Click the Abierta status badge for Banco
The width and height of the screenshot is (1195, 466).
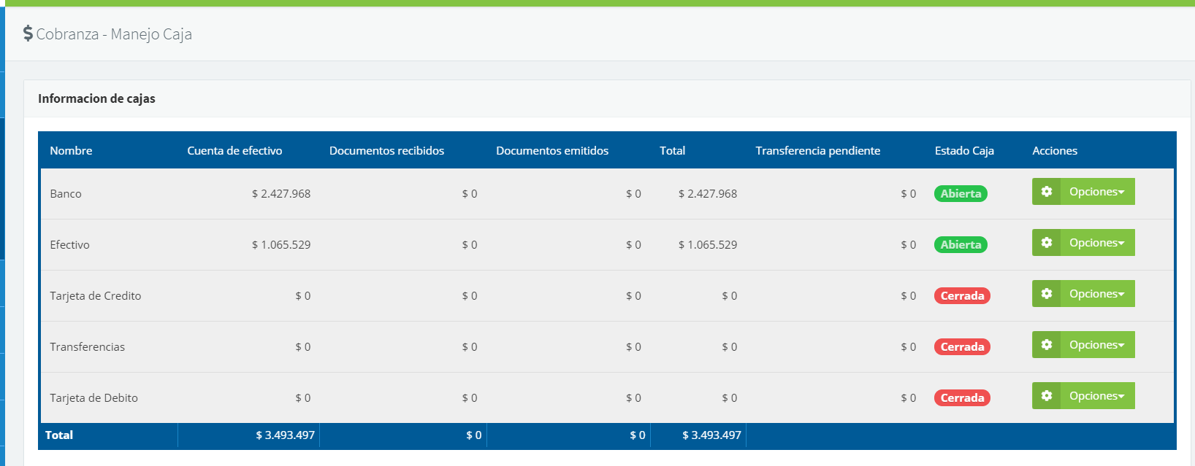pyautogui.click(x=961, y=194)
